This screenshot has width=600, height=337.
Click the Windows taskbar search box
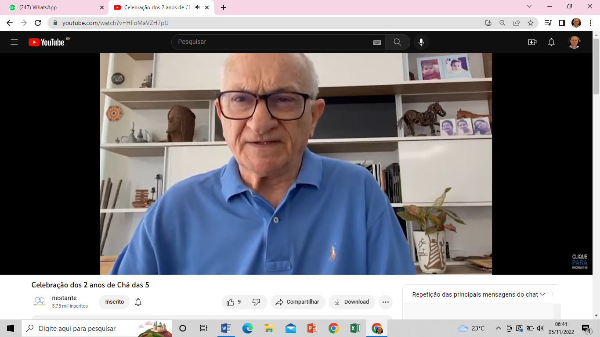(x=97, y=328)
